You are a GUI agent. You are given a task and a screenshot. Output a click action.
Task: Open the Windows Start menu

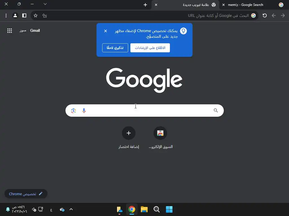[169, 209]
